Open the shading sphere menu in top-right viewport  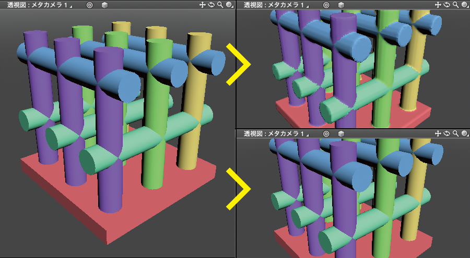[465, 5]
